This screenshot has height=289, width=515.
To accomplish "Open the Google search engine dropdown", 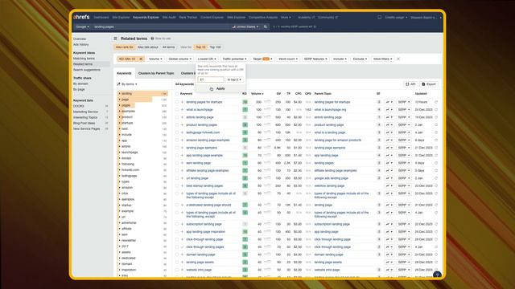I will (x=82, y=26).
